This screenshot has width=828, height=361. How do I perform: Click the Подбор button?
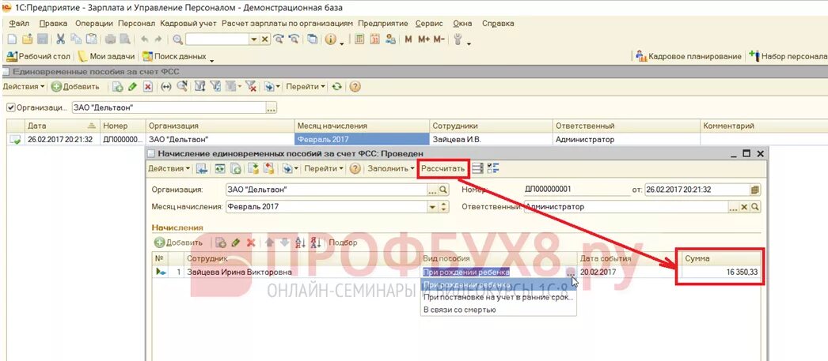344,243
